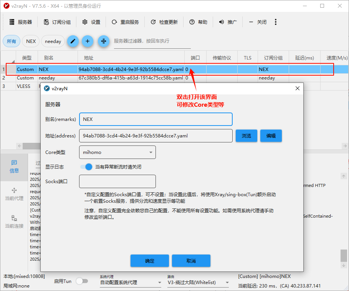Toggle the 显示日志 display log switch
The height and width of the screenshot is (291, 349).
[x=86, y=167]
